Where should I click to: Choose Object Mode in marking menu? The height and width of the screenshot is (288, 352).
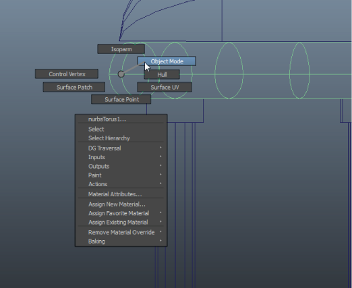click(167, 61)
